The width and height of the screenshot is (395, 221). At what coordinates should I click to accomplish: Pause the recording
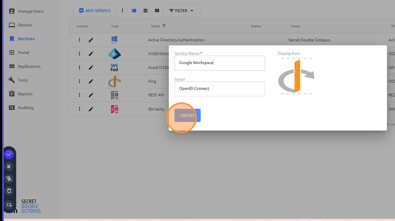(9, 166)
